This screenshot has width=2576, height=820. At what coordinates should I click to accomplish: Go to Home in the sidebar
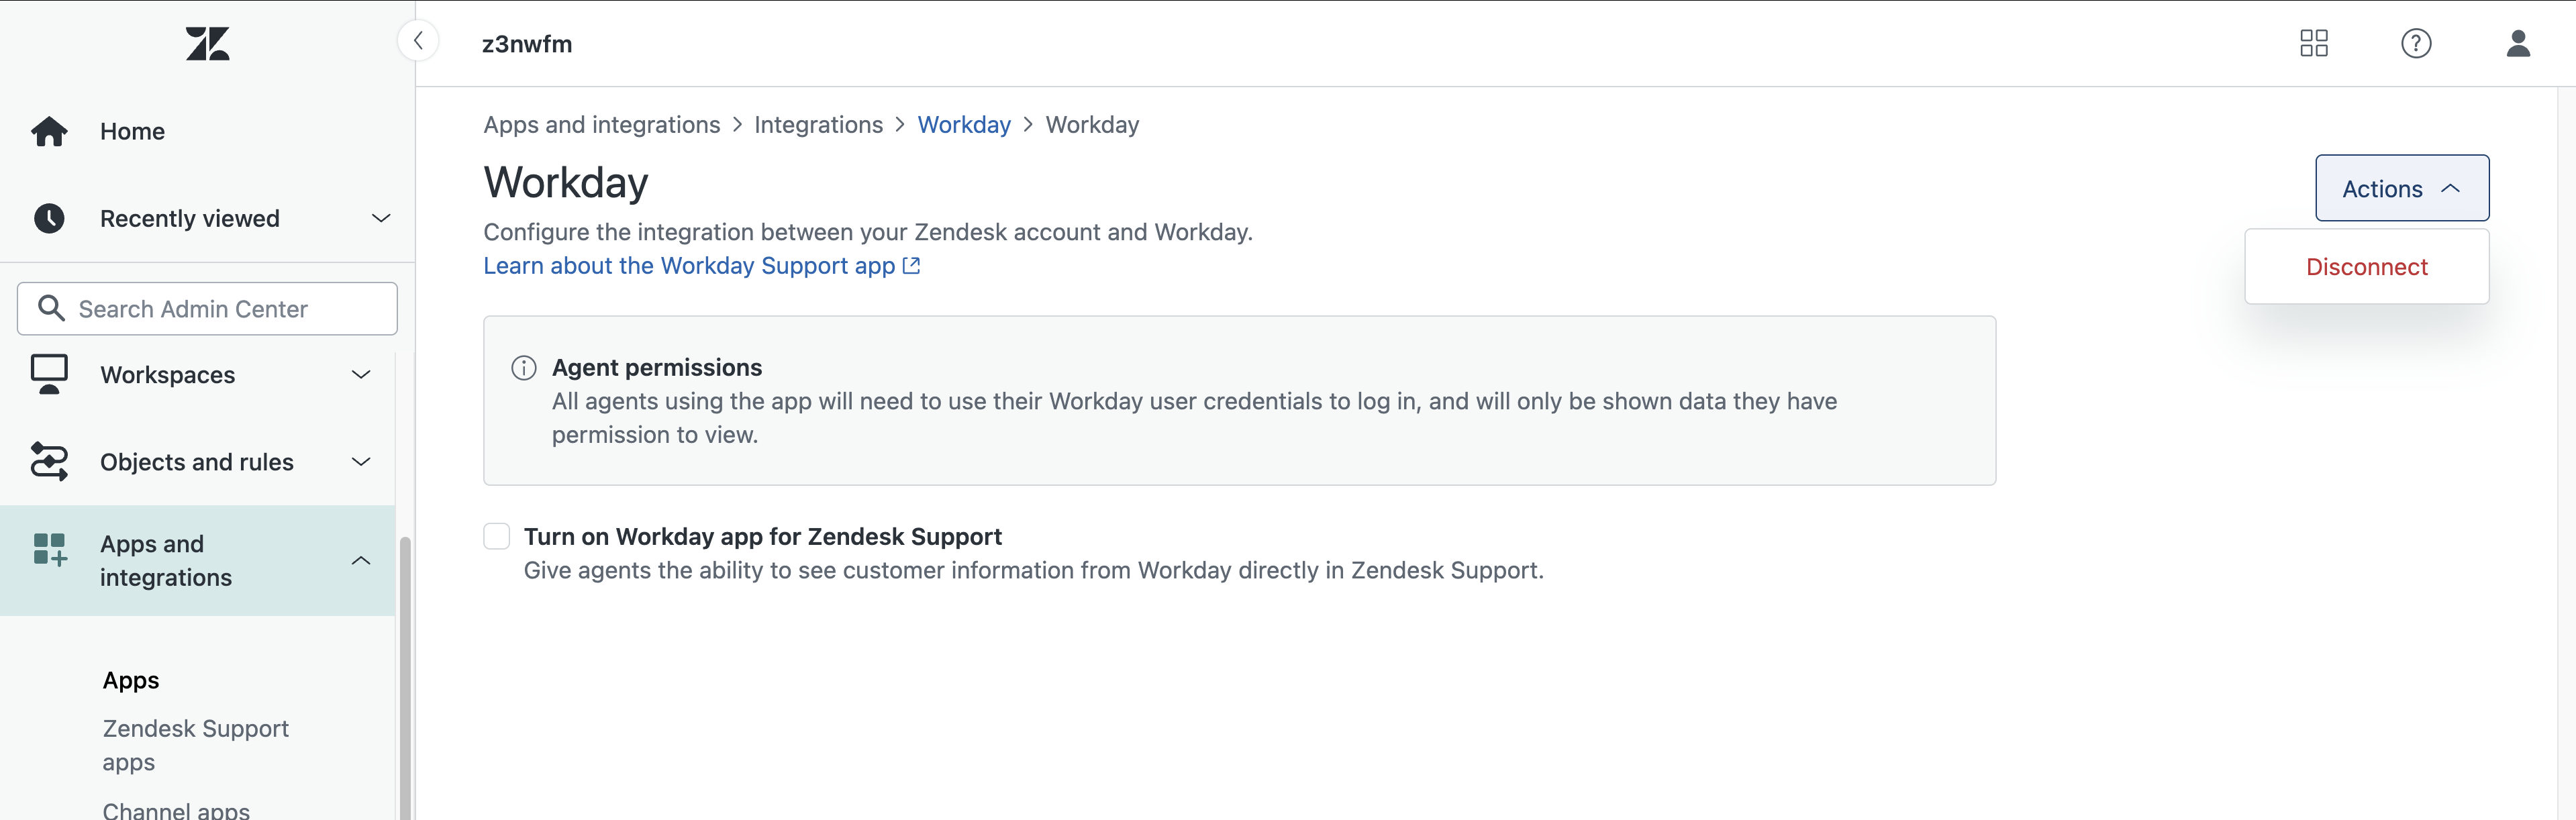pos(132,131)
